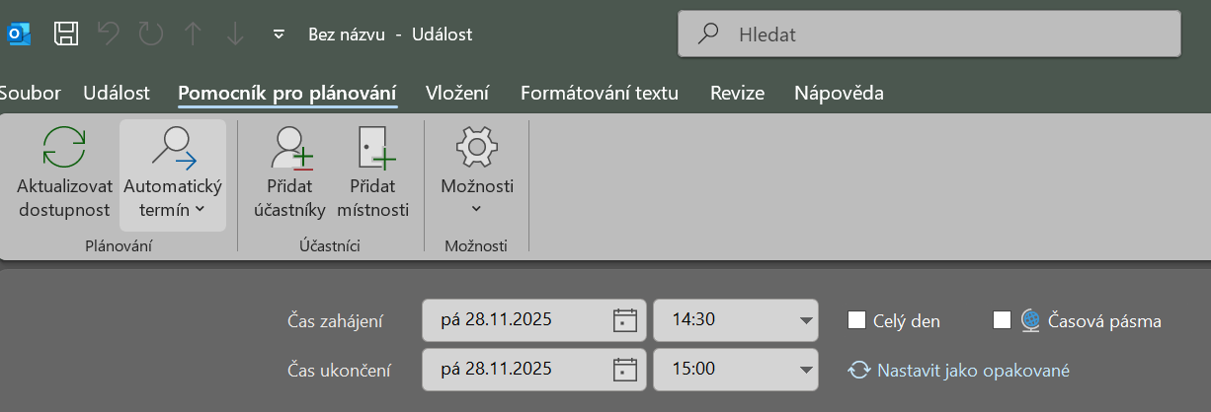
Task: Click the Save floppy disk icon
Action: coord(66,34)
